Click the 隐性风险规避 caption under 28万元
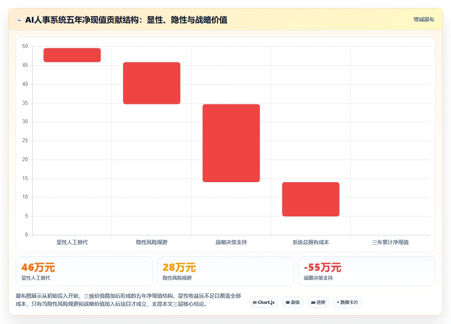Screen dimensions: 451x324 [177, 278]
